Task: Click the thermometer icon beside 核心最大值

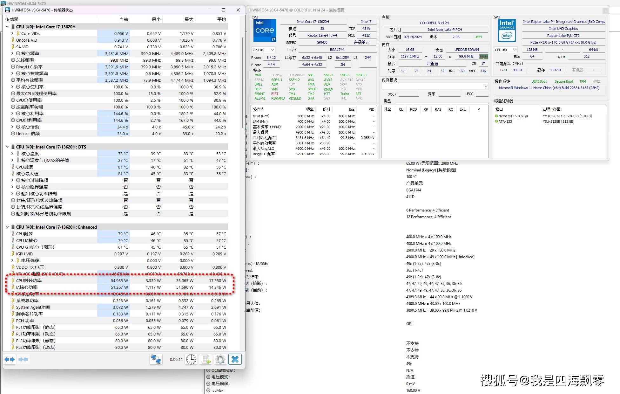Action: click(13, 174)
